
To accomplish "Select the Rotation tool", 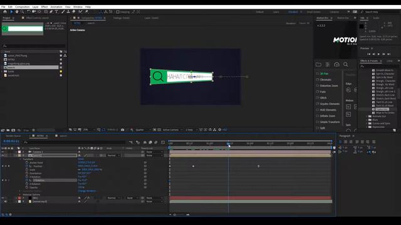I will 29,12.
